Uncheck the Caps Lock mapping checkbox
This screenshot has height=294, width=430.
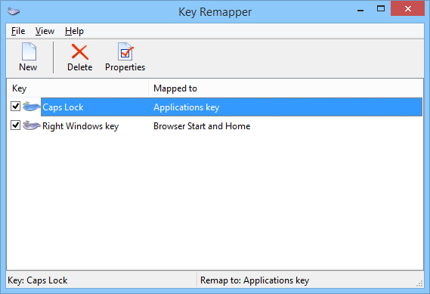[x=15, y=106]
